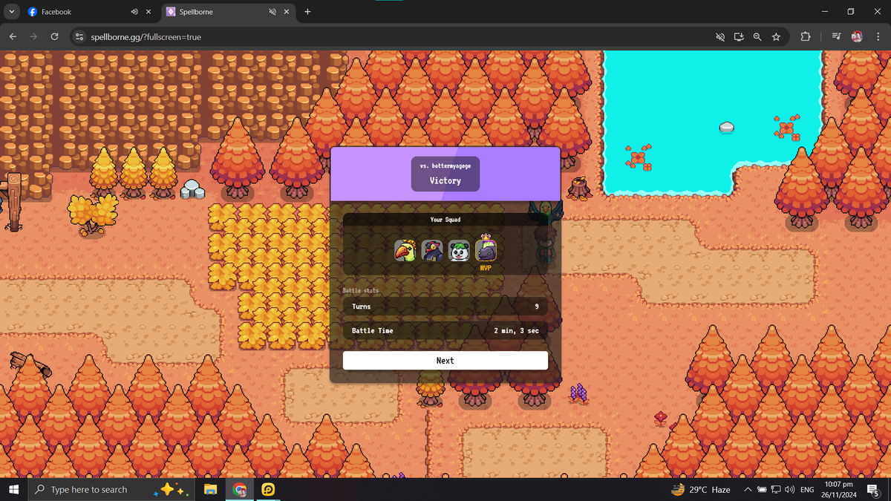
Task: Toggle the site sound muted icon
Action: point(719,36)
